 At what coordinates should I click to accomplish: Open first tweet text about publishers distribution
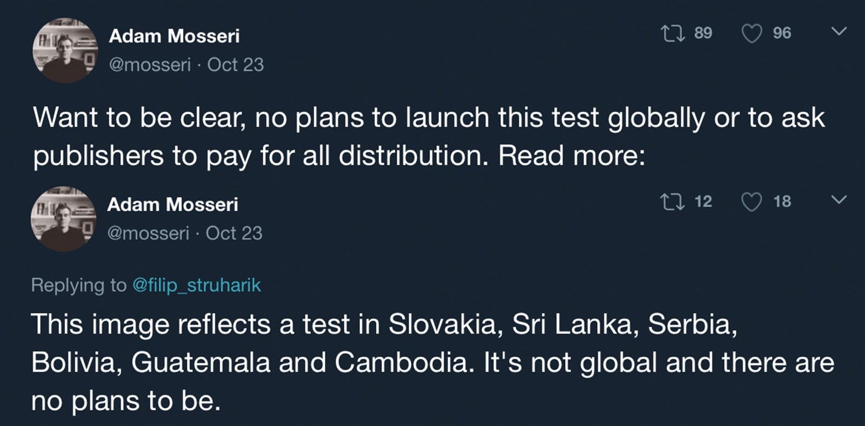coord(429,137)
